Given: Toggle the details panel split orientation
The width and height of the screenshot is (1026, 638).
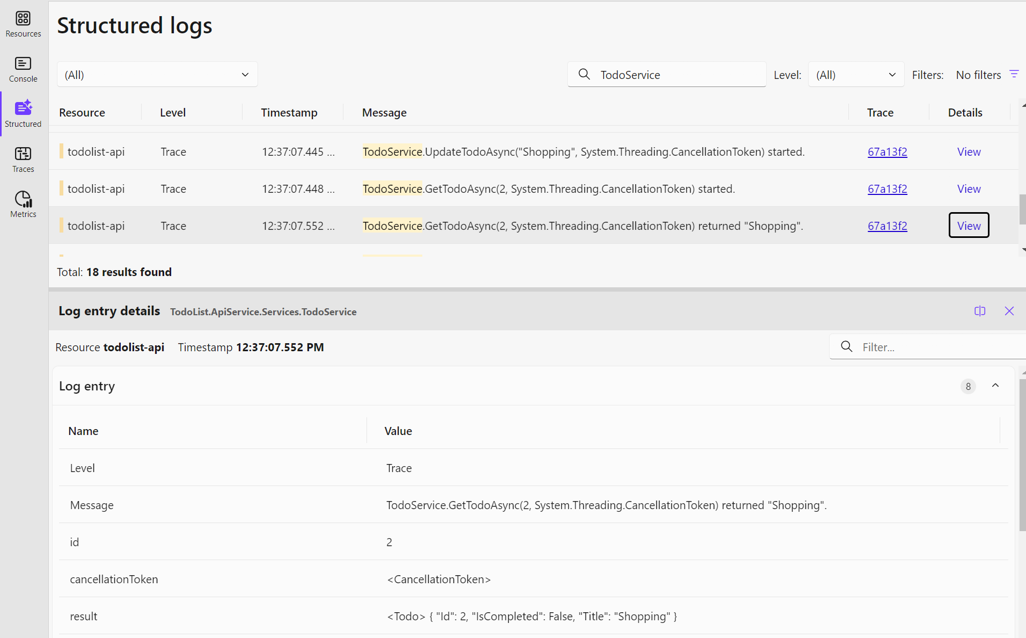Looking at the screenshot, I should pos(980,311).
